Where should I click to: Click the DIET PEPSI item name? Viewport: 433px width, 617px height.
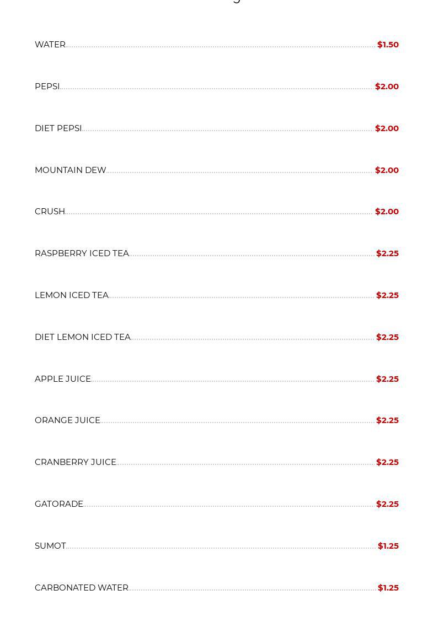click(58, 128)
